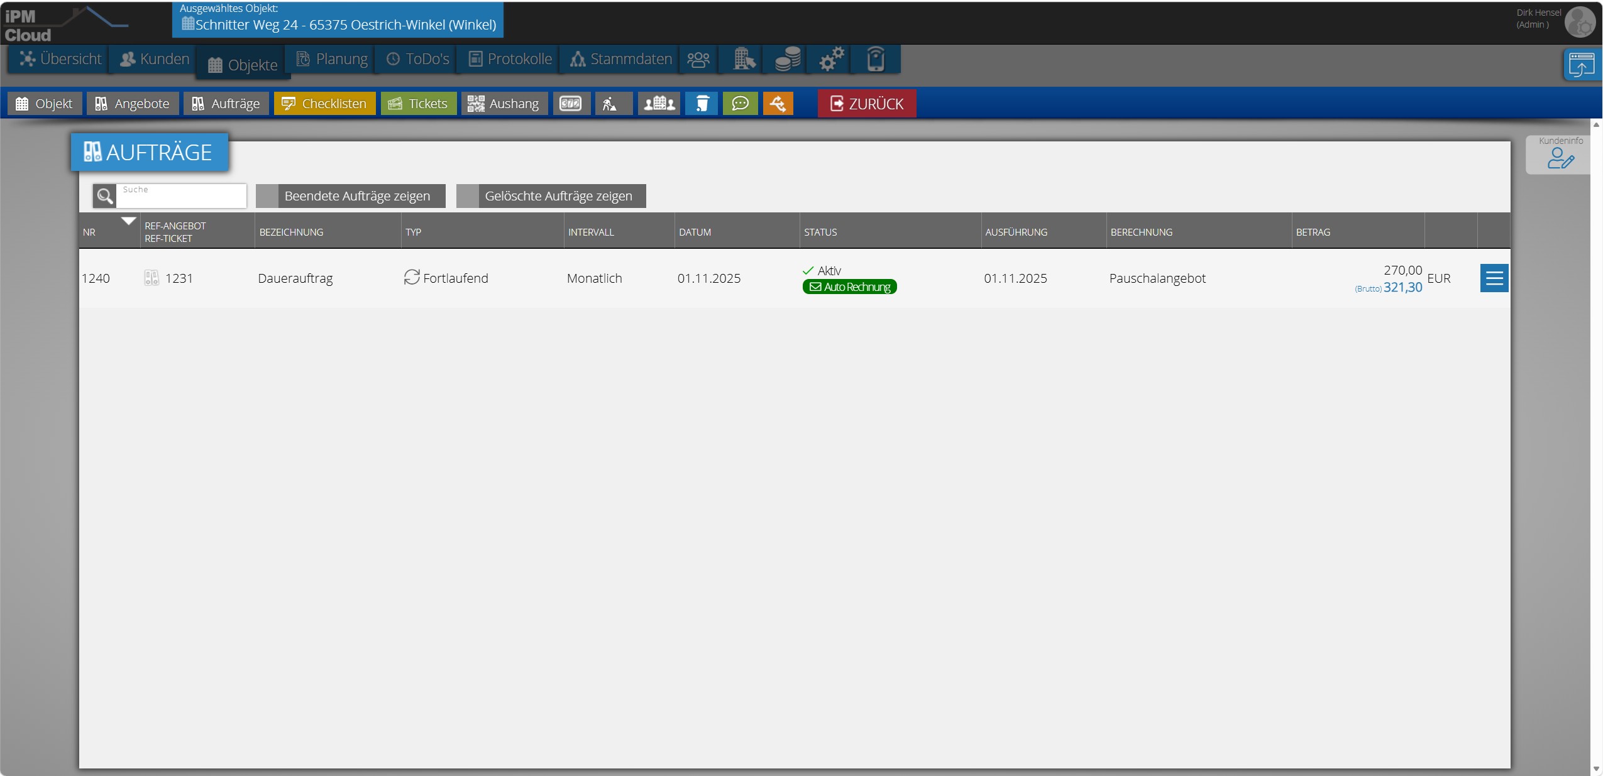Click the mobile phone icon in top navigation
The height and width of the screenshot is (776, 1603).
876,59
